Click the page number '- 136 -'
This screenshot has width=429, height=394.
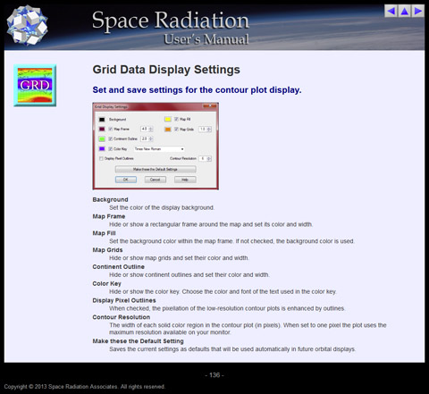(214, 375)
